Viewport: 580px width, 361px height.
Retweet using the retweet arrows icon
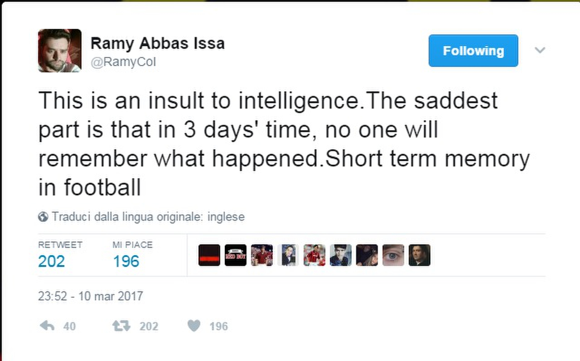pos(121,326)
